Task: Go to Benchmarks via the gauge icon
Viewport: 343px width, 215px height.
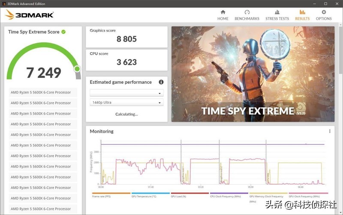Action: (x=247, y=12)
